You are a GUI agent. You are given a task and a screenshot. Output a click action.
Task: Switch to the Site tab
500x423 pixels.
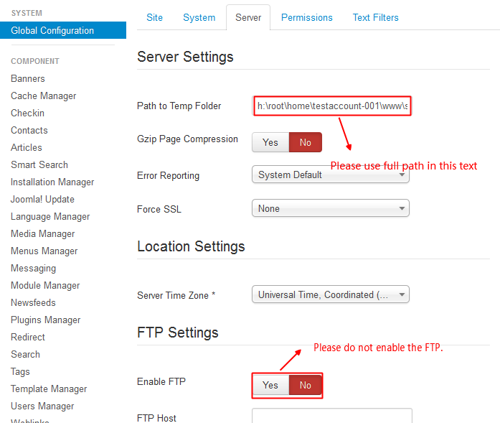pos(154,17)
